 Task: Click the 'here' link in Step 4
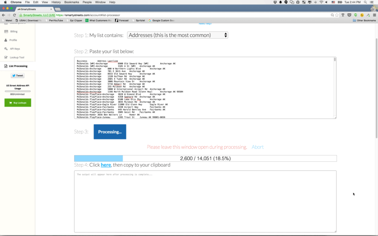(x=106, y=165)
